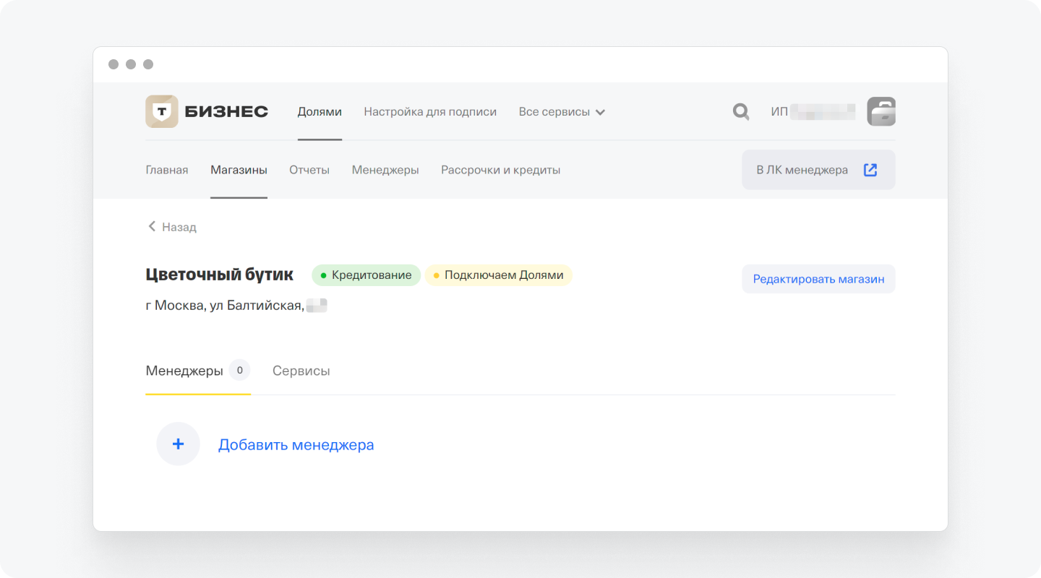Open the Менеджеры navigation section
The width and height of the screenshot is (1041, 578).
click(x=385, y=170)
